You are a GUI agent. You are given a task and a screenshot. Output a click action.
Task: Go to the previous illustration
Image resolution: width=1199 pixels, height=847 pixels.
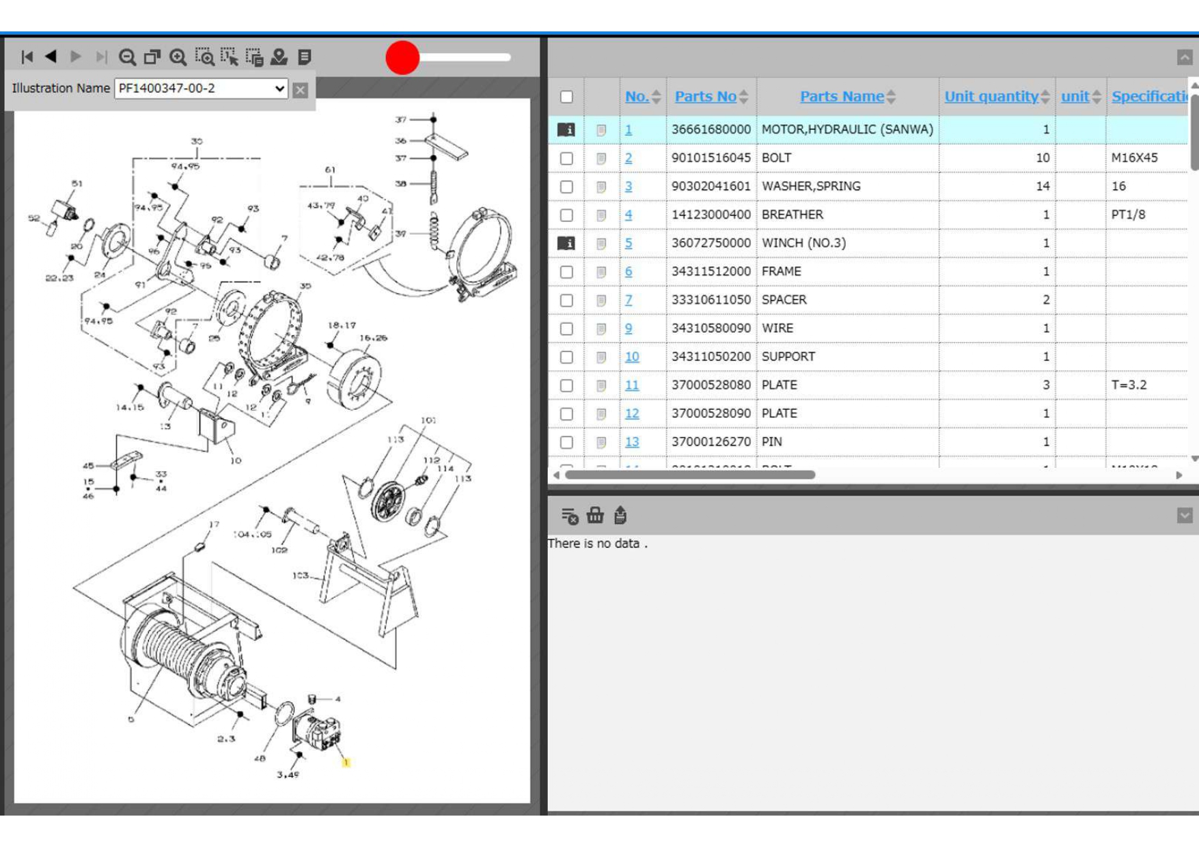point(51,57)
